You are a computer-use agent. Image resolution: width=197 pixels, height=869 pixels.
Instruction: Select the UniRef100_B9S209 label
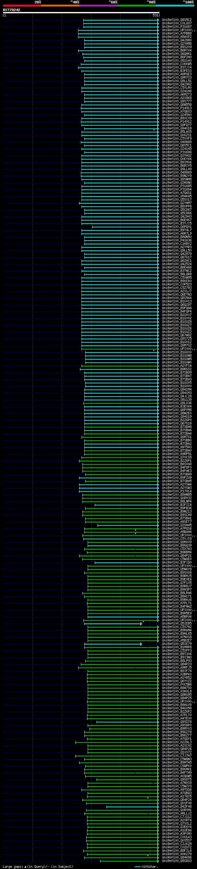177,47
